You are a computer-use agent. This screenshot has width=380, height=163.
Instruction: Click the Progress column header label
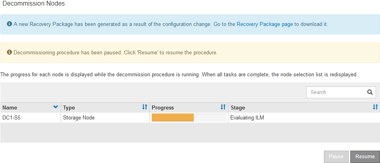point(163,107)
